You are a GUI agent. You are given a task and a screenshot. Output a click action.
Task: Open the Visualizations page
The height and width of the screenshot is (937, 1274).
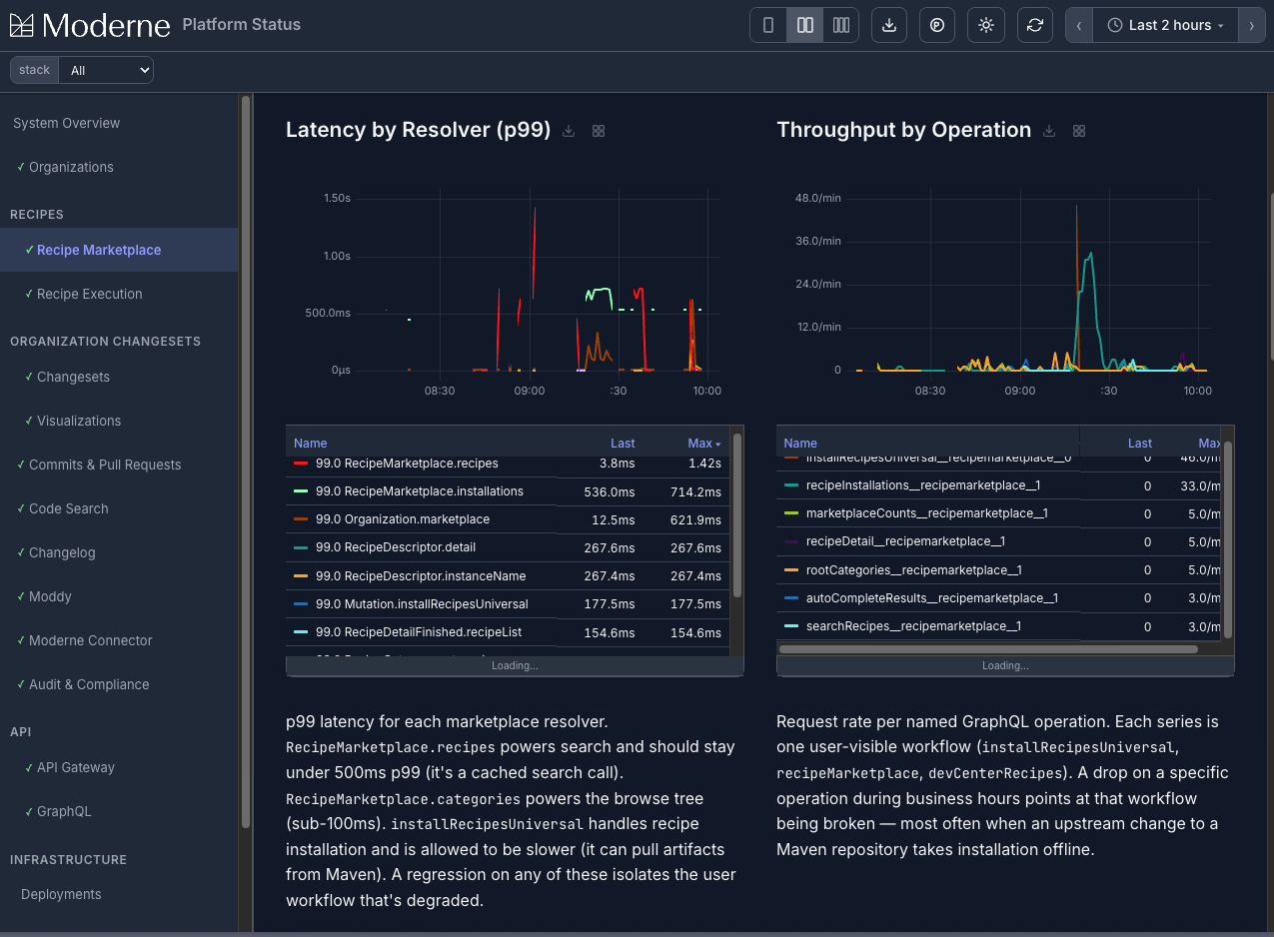point(79,421)
